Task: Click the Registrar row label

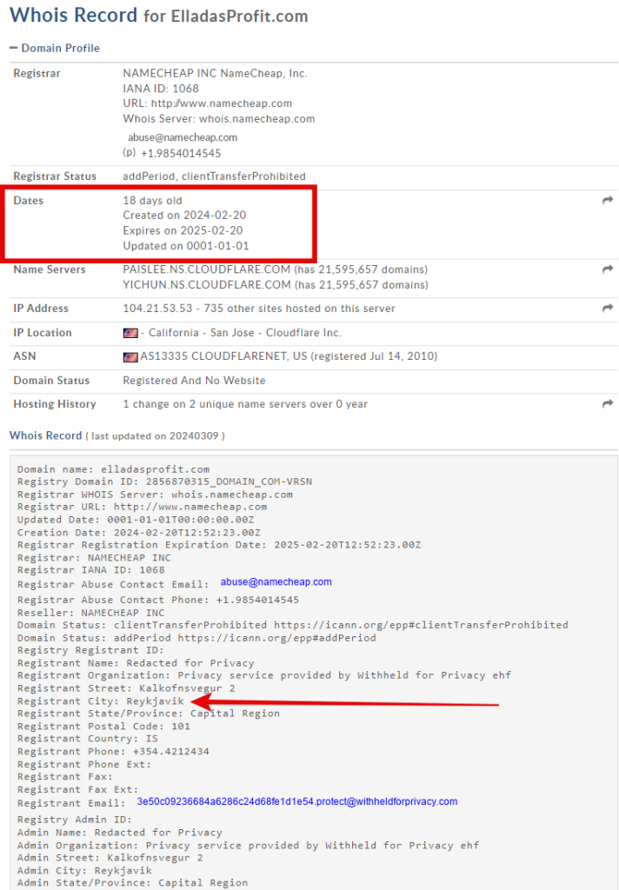Action: coord(37,73)
